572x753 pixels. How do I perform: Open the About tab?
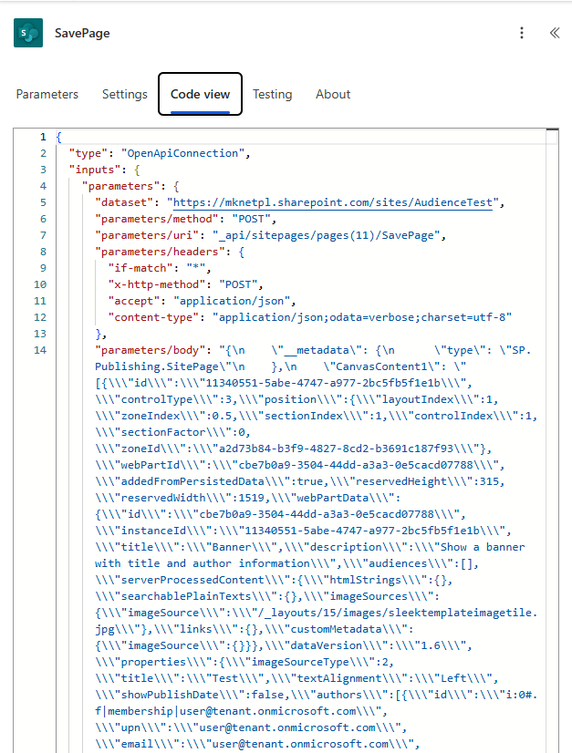point(333,94)
